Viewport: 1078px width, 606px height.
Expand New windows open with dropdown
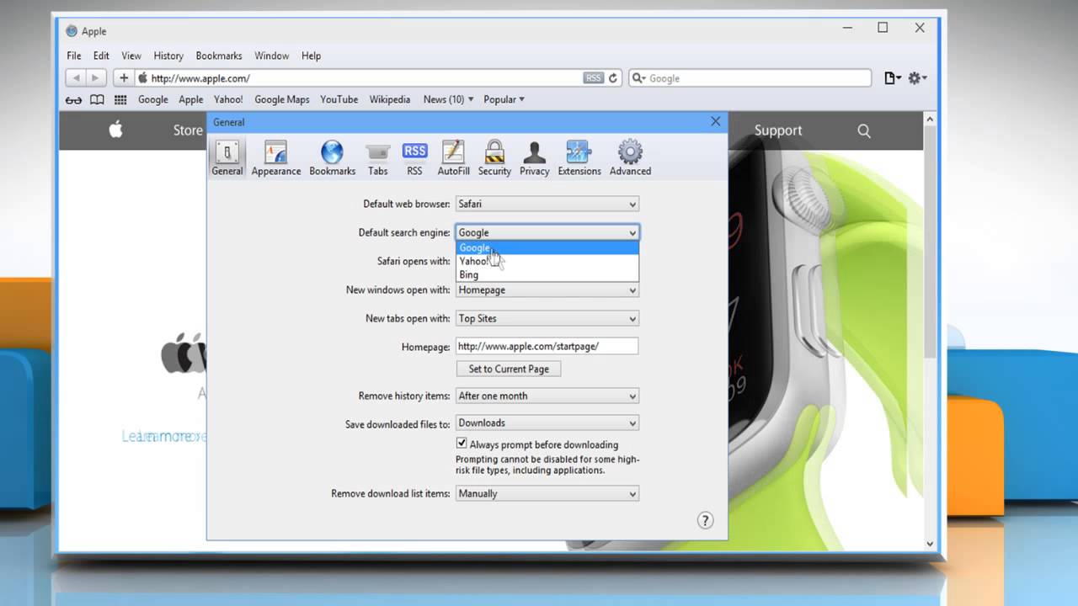tap(547, 290)
